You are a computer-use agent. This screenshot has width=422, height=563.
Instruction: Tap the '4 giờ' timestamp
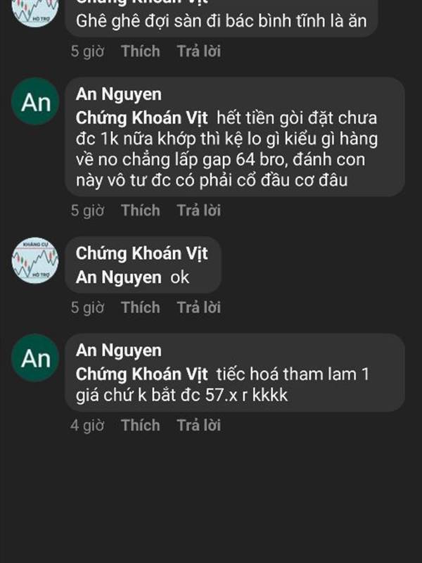(x=87, y=425)
